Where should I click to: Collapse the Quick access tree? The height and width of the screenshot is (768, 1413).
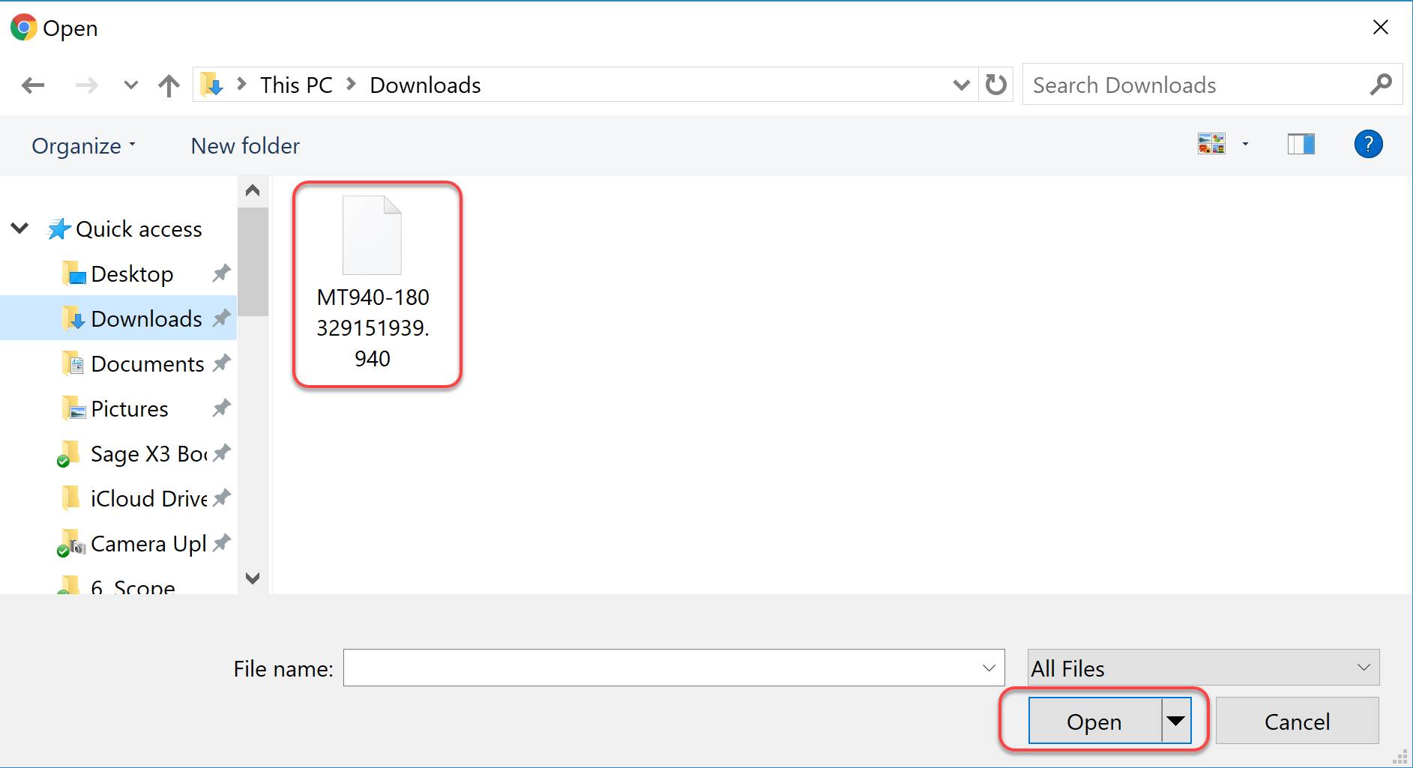coord(20,229)
